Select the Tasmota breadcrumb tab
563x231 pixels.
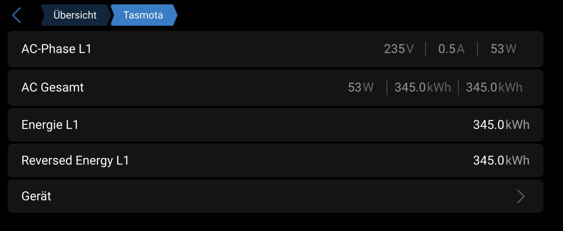point(143,15)
